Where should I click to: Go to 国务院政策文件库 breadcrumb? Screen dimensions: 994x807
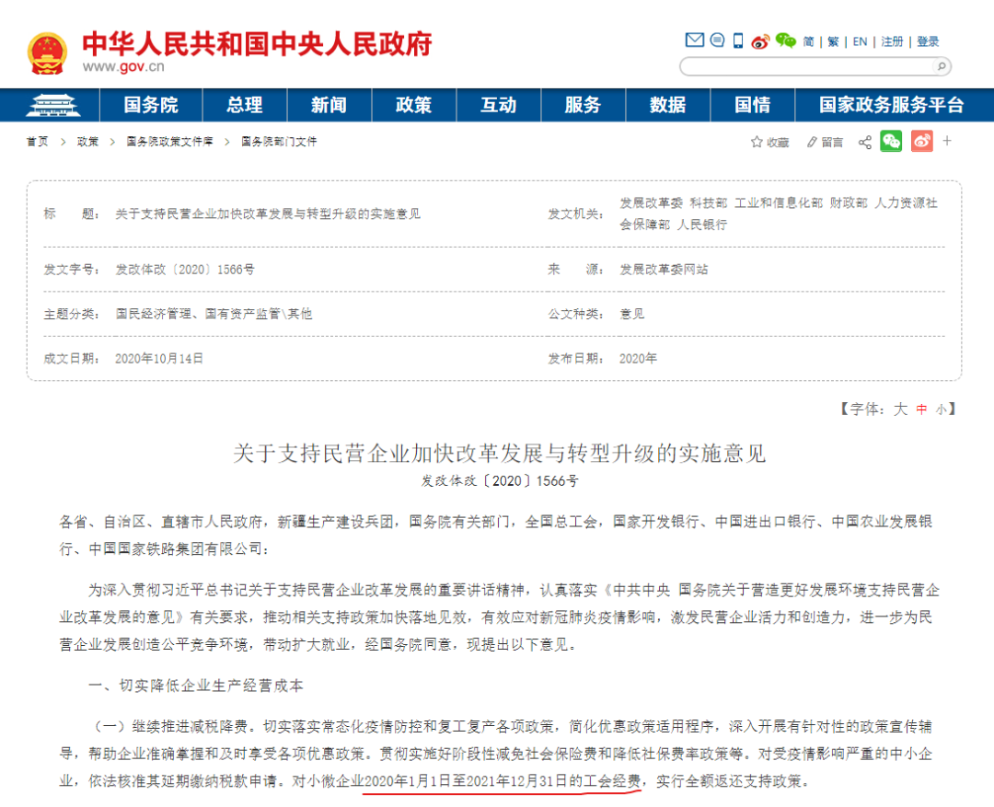tap(169, 142)
